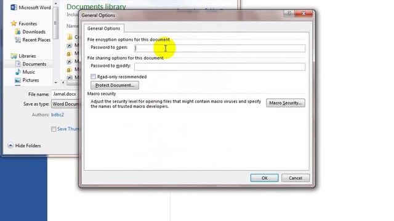Open Favorites in Save As sidebar
This screenshot has height=221, width=394.
pos(28,23)
